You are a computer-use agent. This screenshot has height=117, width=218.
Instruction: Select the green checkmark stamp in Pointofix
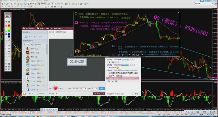pos(6,54)
